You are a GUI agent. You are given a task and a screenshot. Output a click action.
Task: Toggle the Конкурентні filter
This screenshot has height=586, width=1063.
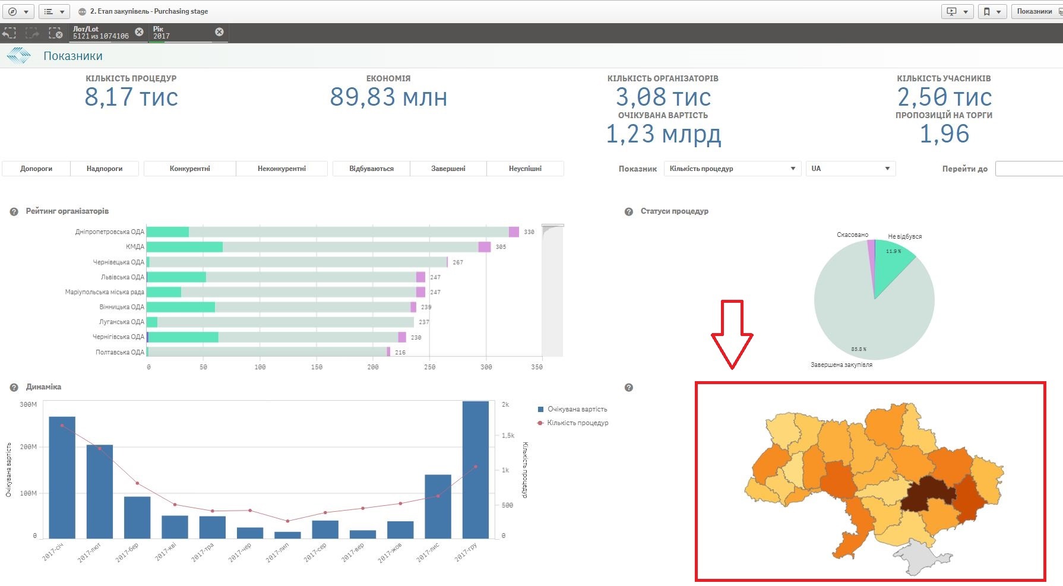(x=189, y=169)
